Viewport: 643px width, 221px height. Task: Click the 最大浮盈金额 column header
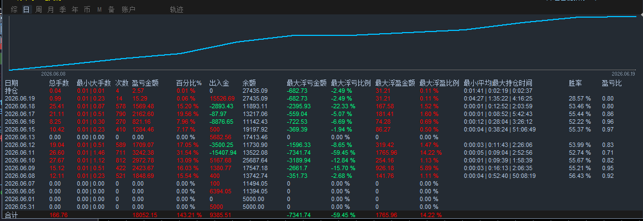click(395, 83)
